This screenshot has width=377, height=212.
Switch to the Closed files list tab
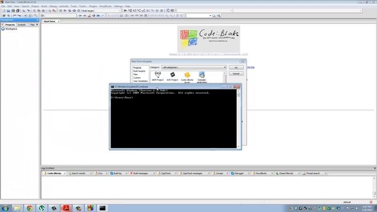click(286, 173)
